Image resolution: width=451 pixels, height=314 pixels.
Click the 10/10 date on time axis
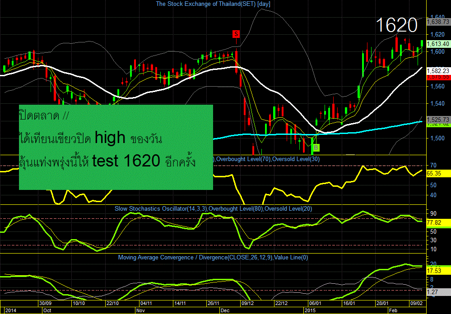[79, 303]
